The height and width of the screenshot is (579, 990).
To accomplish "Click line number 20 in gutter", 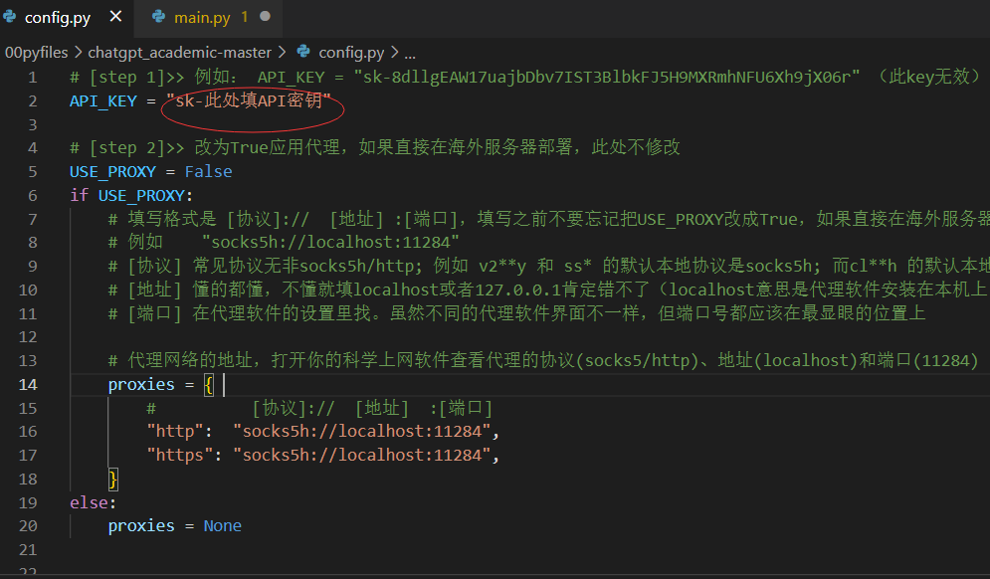I will [28, 526].
